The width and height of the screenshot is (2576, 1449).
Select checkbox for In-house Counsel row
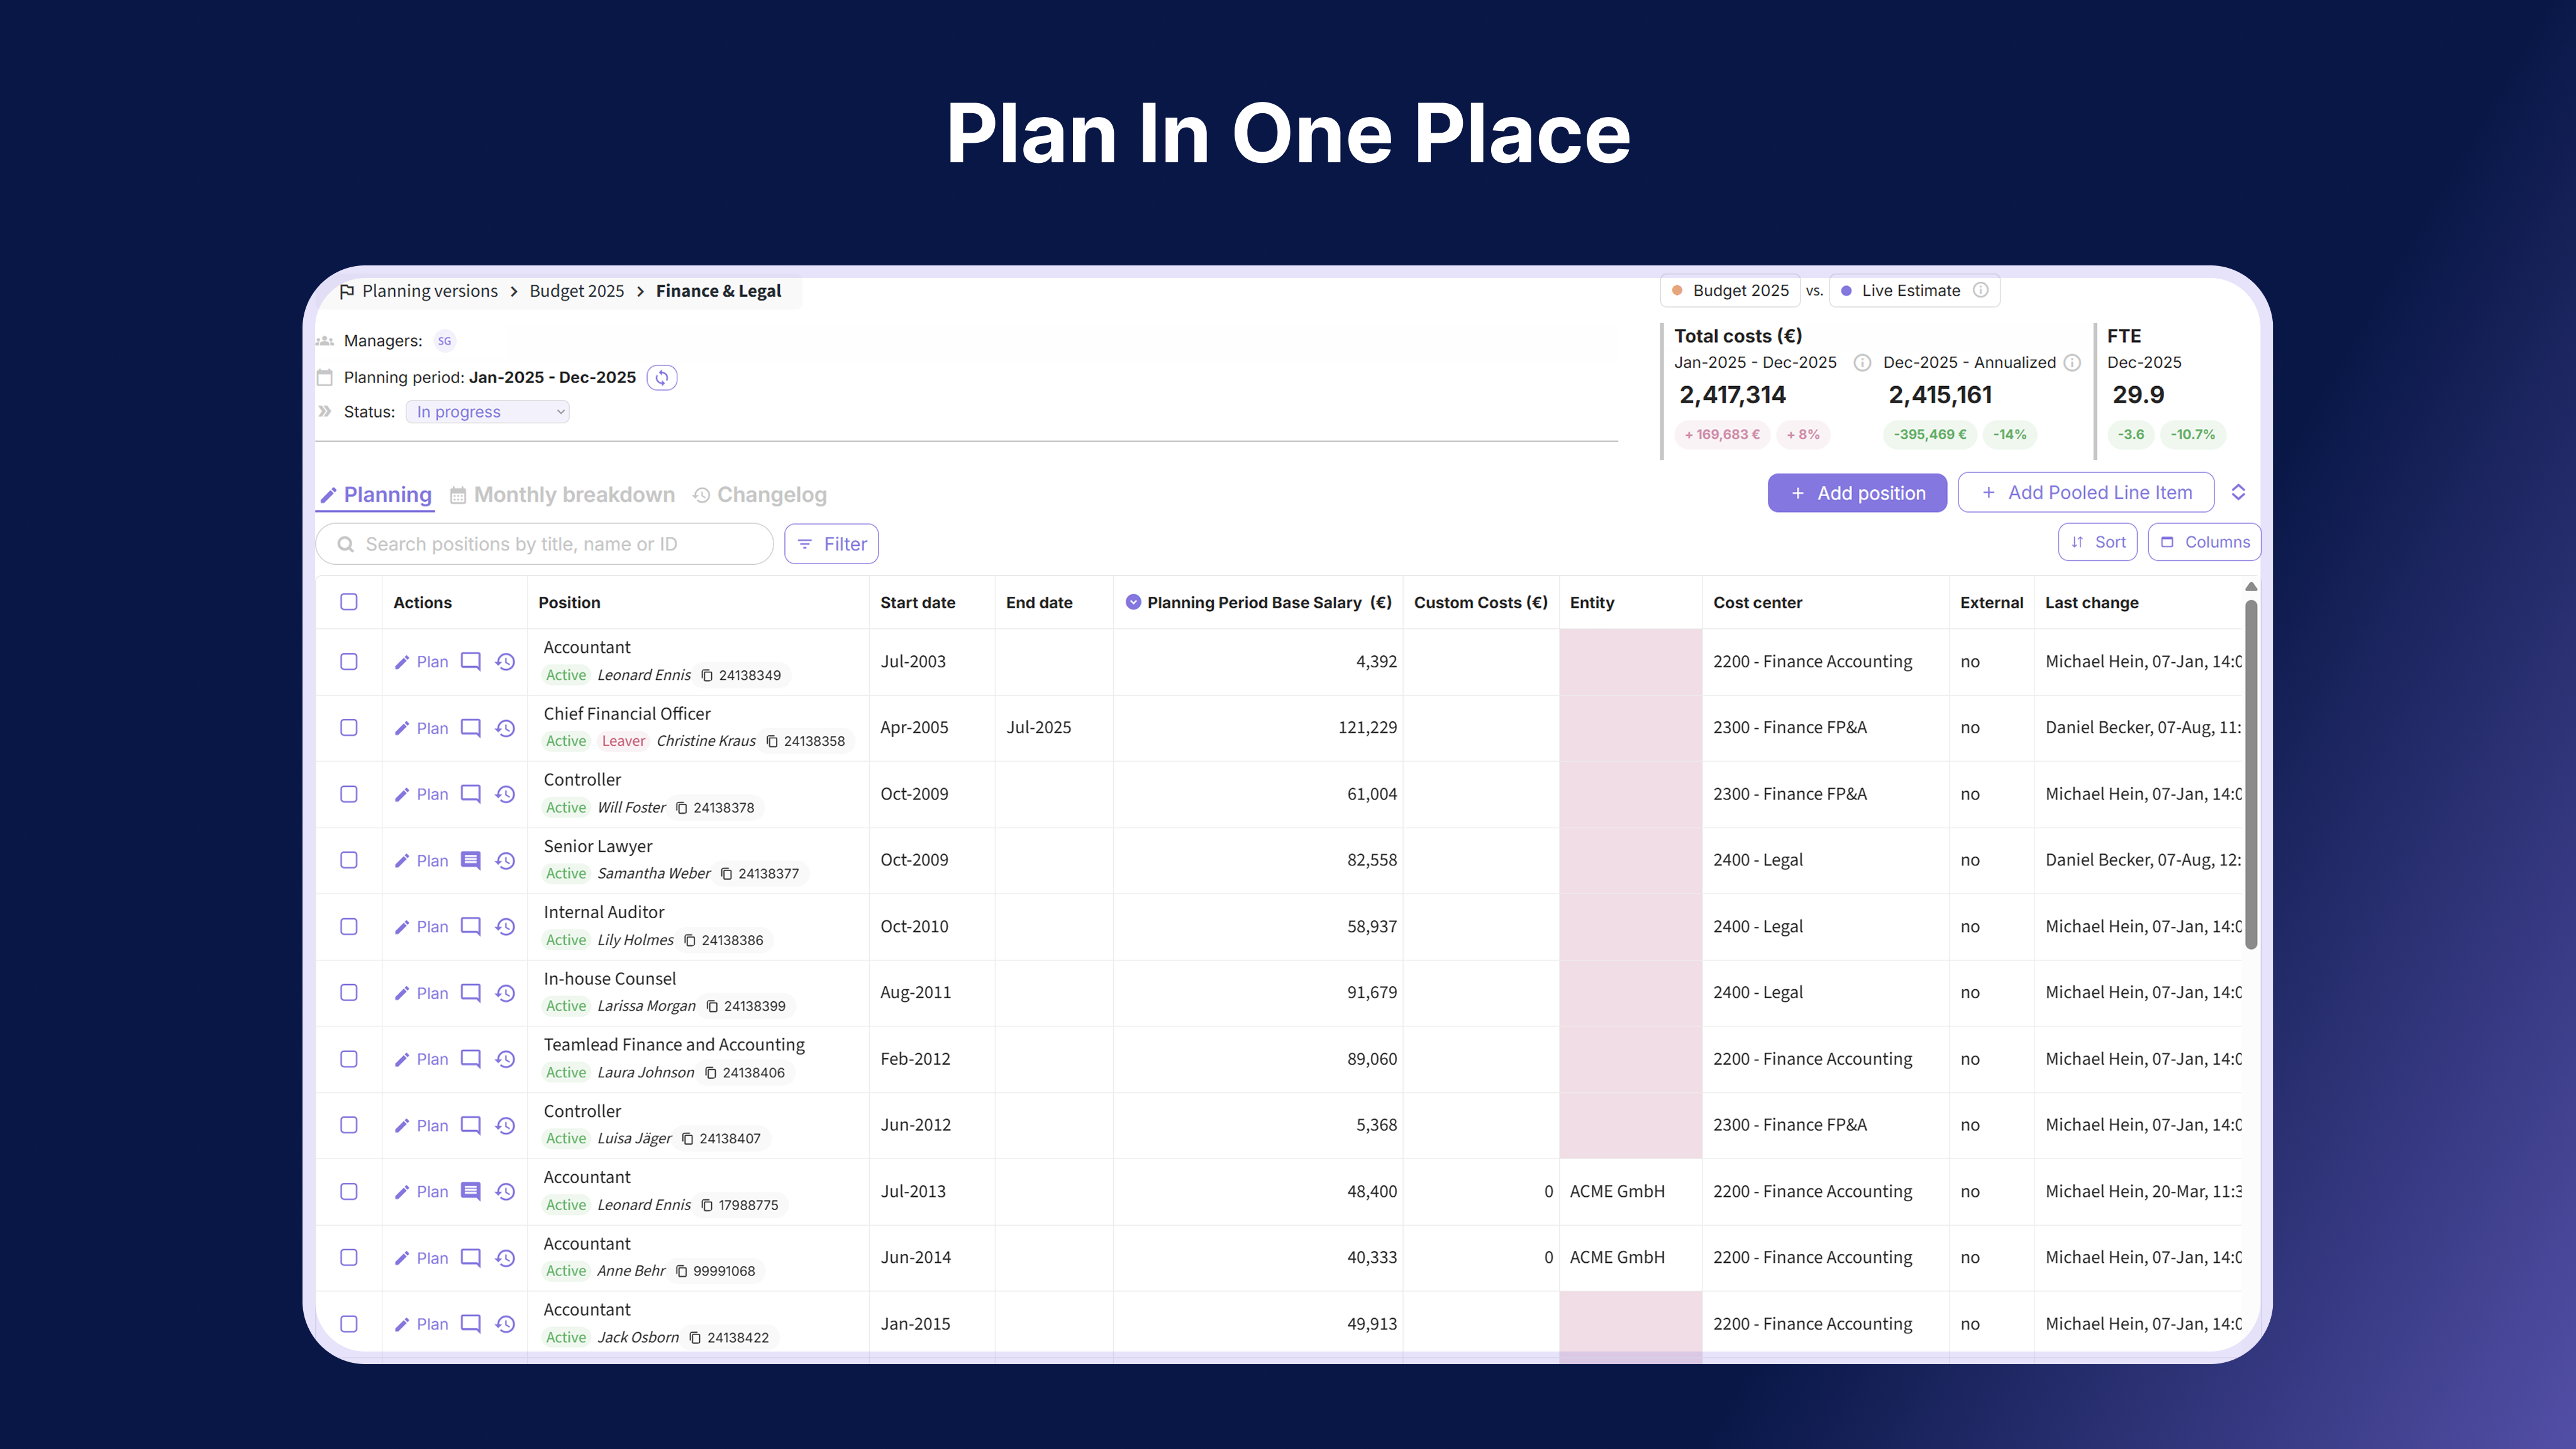pos(348,992)
